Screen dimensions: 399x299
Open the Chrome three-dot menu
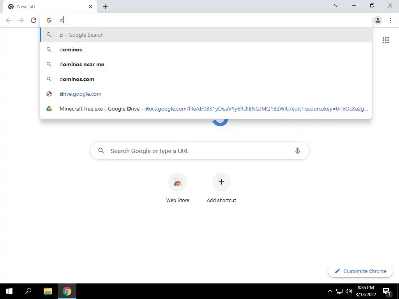(390, 20)
